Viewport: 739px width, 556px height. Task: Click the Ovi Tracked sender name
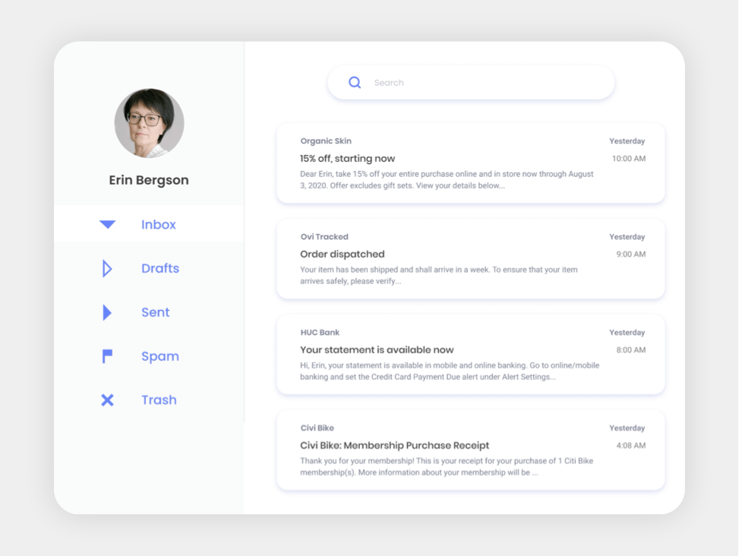[324, 236]
